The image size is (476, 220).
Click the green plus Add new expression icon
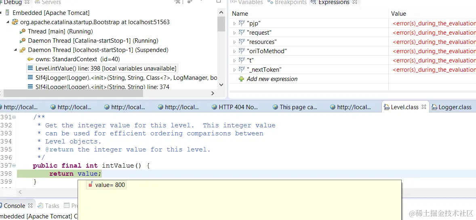click(x=241, y=79)
